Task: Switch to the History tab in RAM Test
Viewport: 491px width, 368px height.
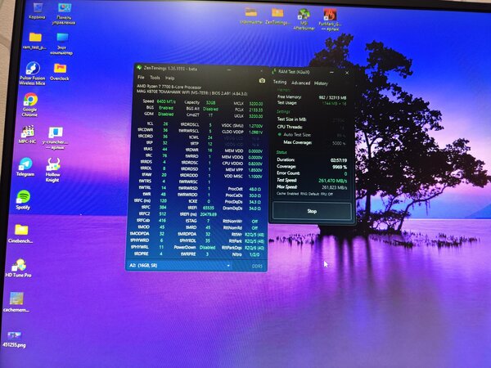Action: click(x=321, y=83)
